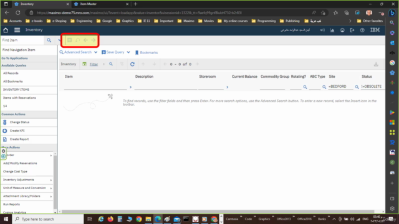The image size is (399, 224).
Task: Sort by the Item column header
Action: (69, 77)
